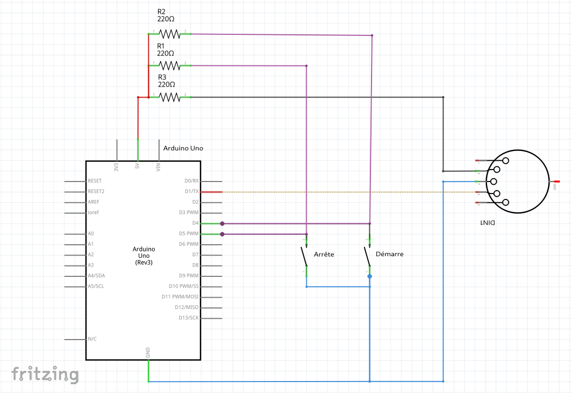Click the A2 pin label
The image size is (572, 393).
pyautogui.click(x=90, y=255)
